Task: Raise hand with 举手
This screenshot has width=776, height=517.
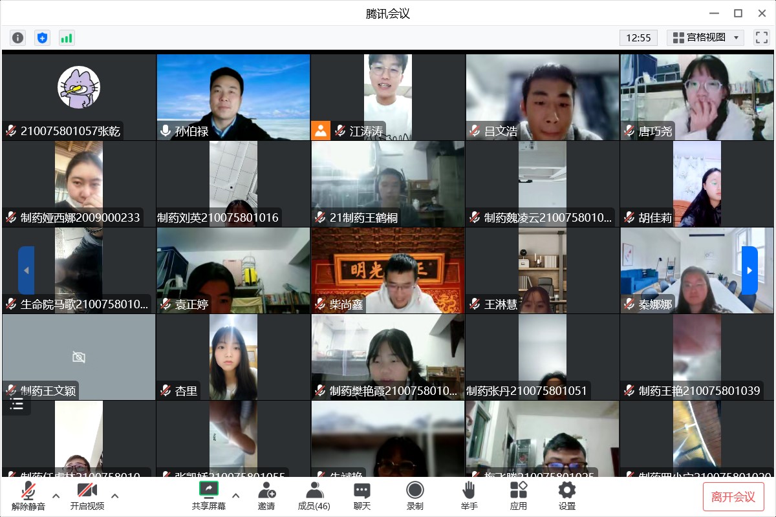Action: point(469,496)
